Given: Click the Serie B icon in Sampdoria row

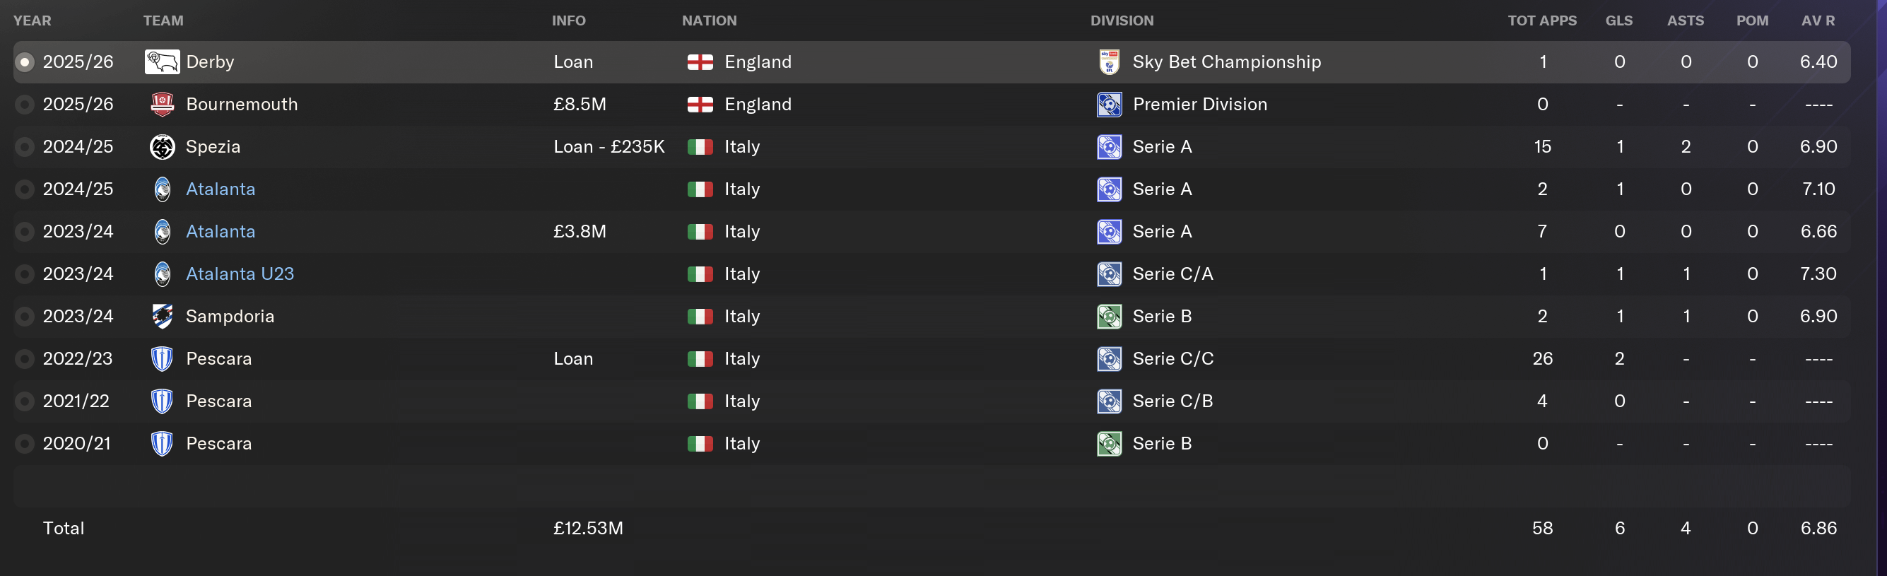Looking at the screenshot, I should click(x=1109, y=317).
